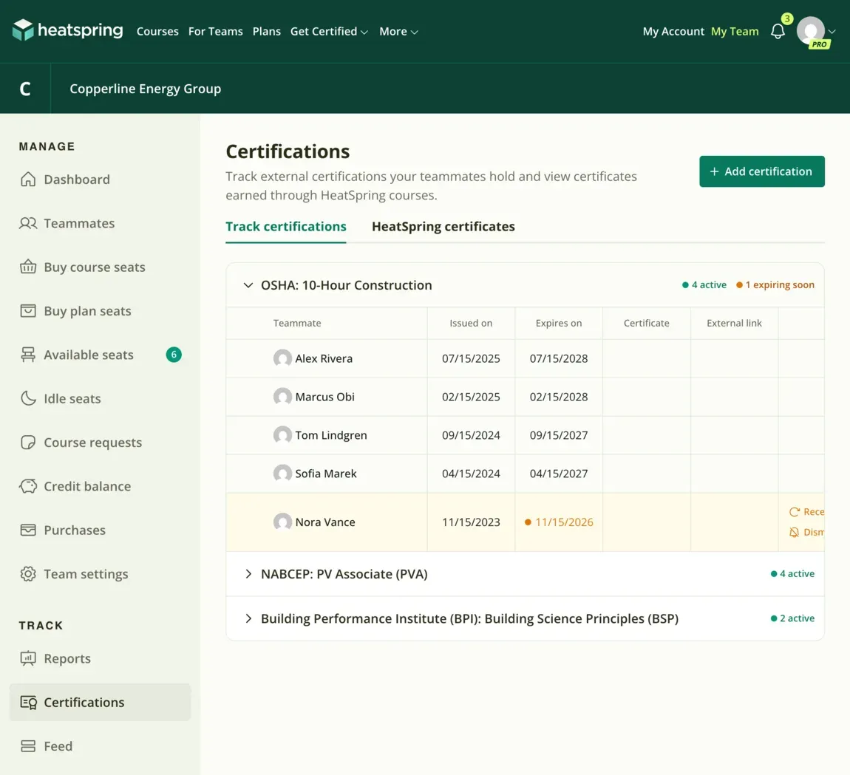Open the Get Certified dropdown
This screenshot has width=850, height=775.
329,32
